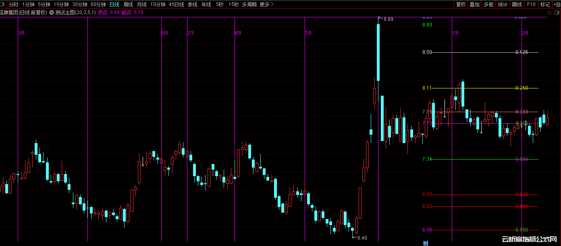Switch to 周线 weekly period
The image size is (561, 246).
(128, 4)
